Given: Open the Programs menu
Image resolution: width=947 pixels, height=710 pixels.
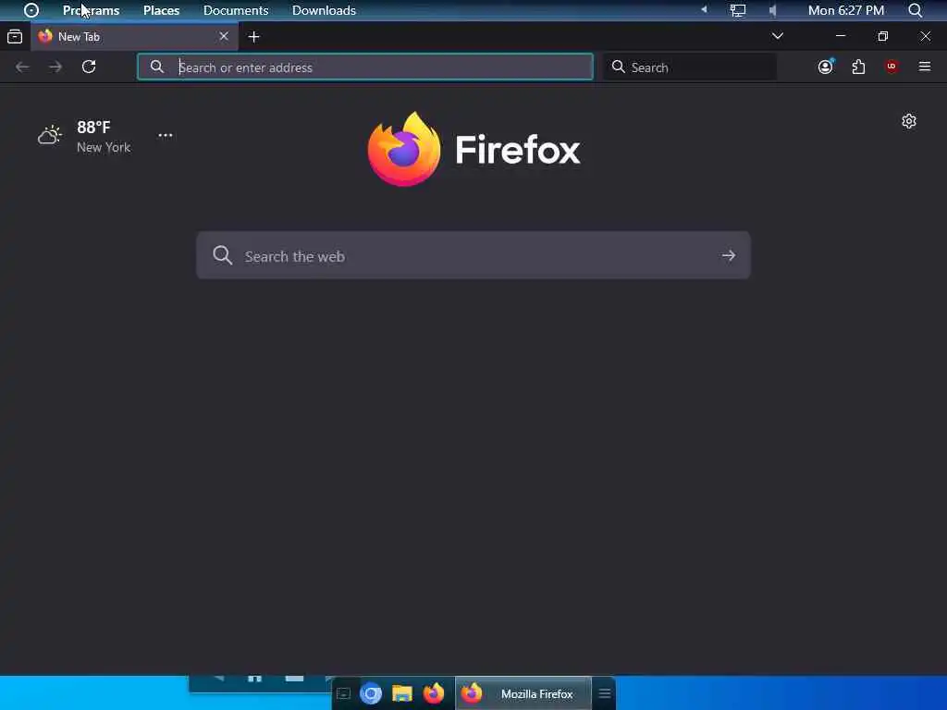Looking at the screenshot, I should 91,10.
